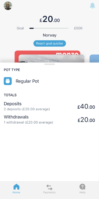Open the profile avatar photo

[8, 6]
